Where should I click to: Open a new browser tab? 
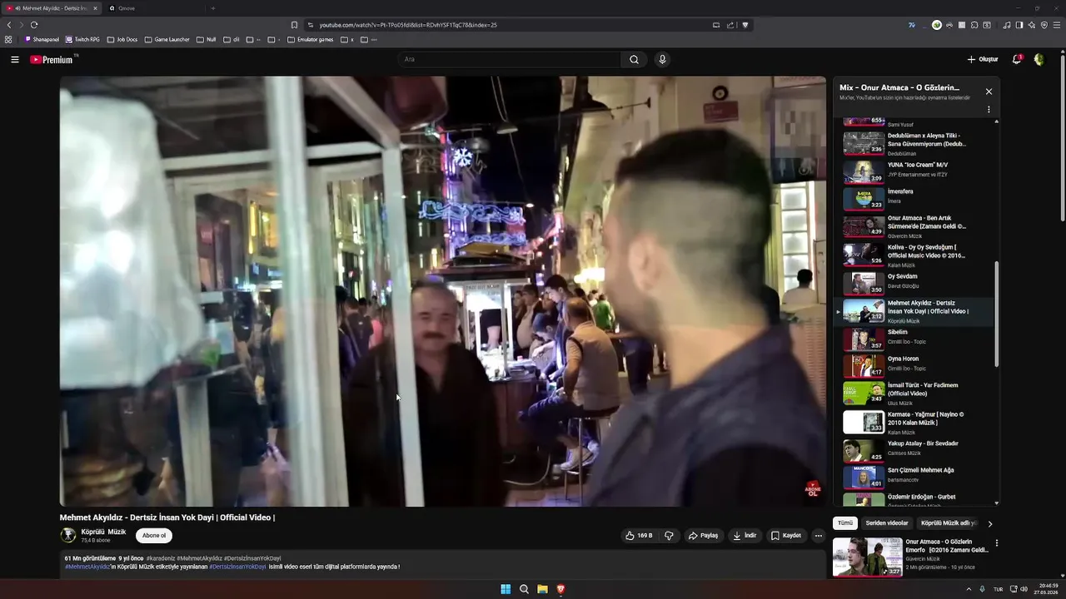pyautogui.click(x=212, y=8)
